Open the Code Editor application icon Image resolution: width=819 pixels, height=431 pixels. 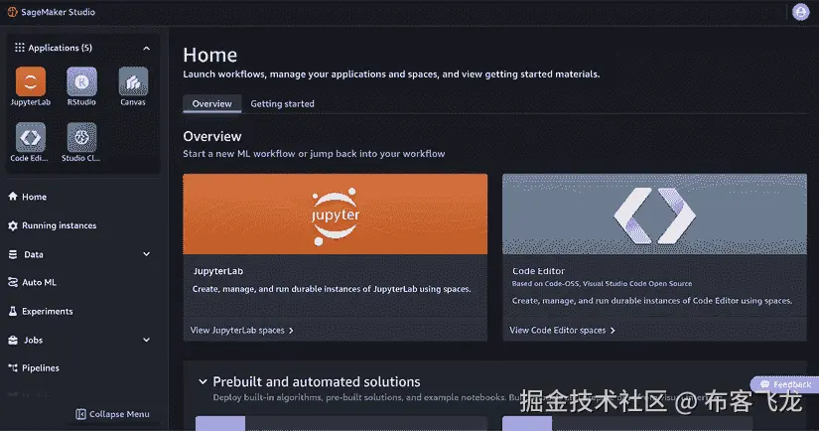31,137
